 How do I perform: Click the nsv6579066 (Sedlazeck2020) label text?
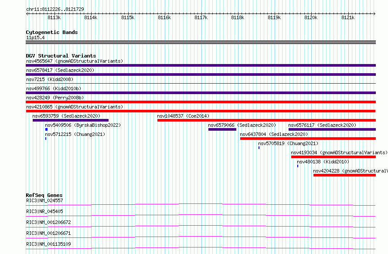[x=242, y=125]
